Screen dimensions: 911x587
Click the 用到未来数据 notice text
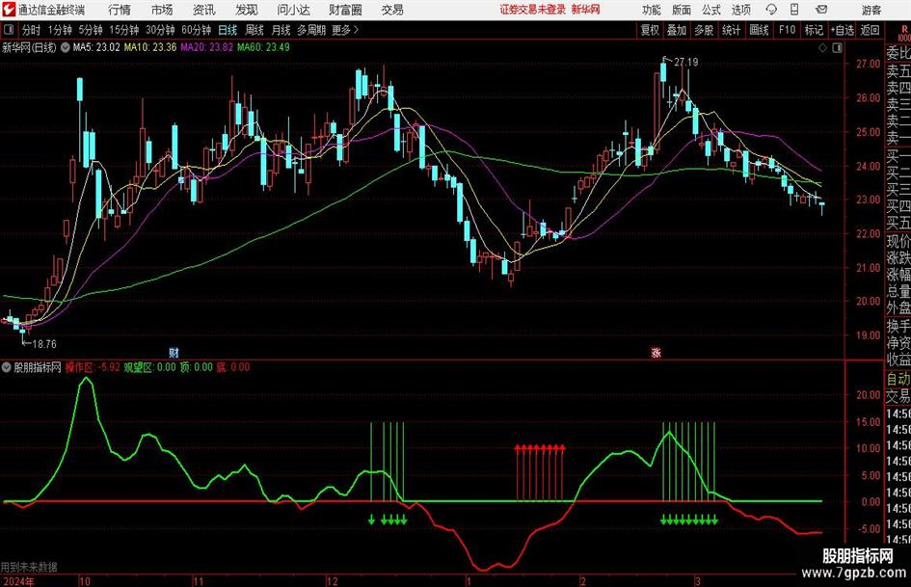click(29, 567)
